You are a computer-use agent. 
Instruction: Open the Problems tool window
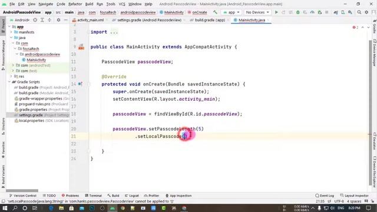pyautogui.click(x=70, y=196)
